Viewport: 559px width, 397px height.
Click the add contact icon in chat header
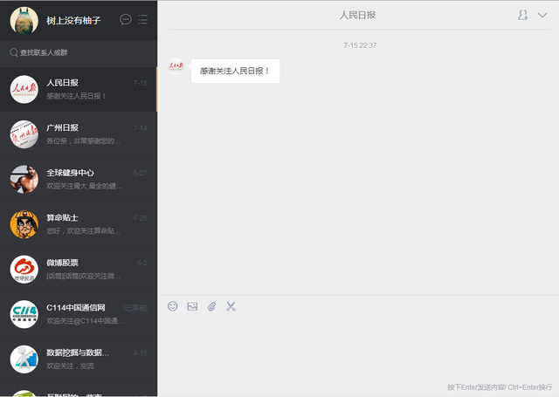[522, 15]
